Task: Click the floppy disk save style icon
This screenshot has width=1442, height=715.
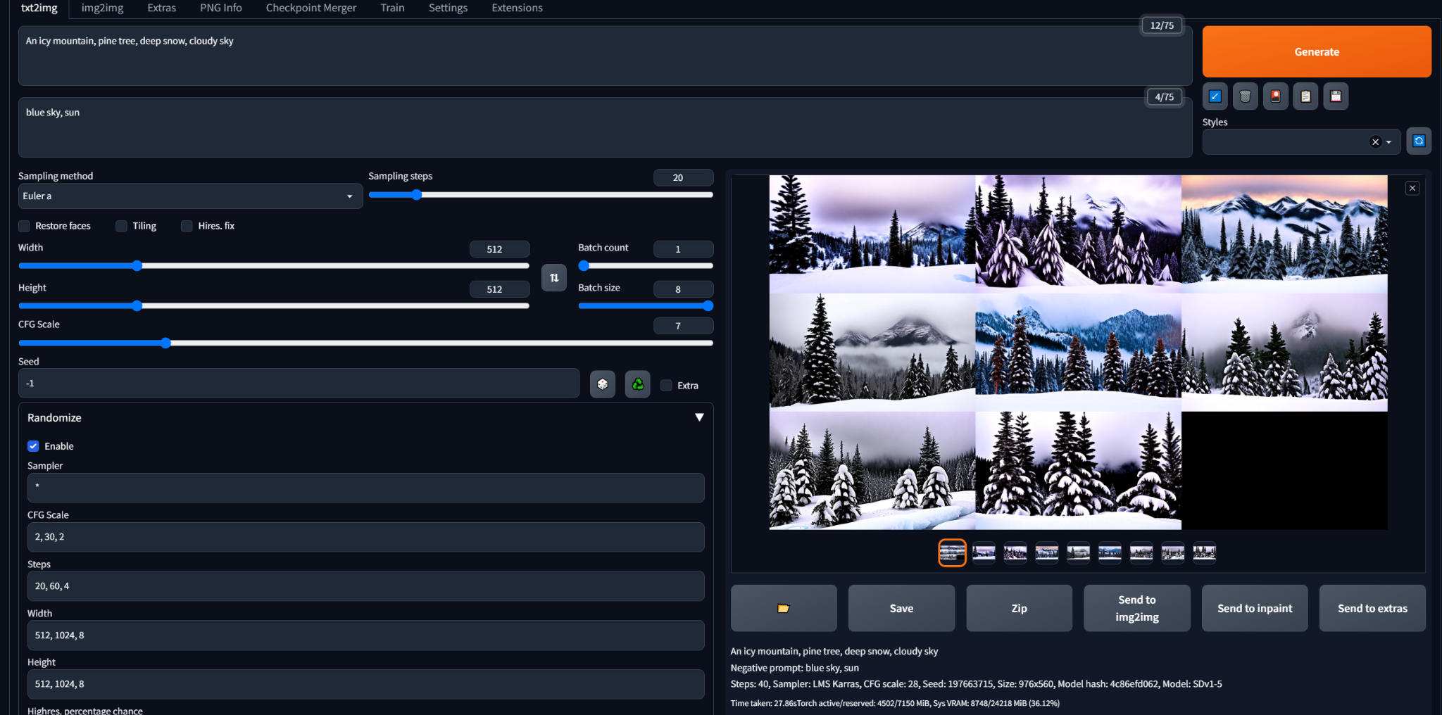Action: tap(1336, 96)
